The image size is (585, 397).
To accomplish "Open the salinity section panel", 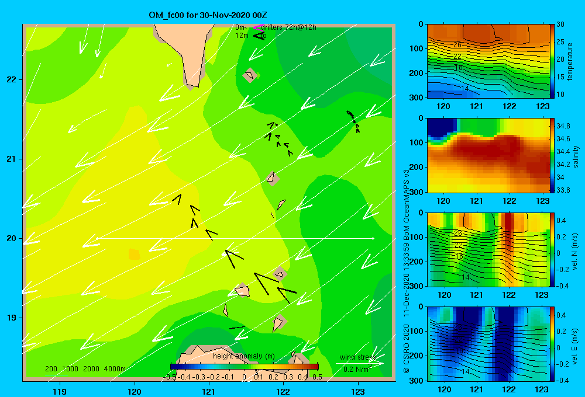I will pos(488,156).
